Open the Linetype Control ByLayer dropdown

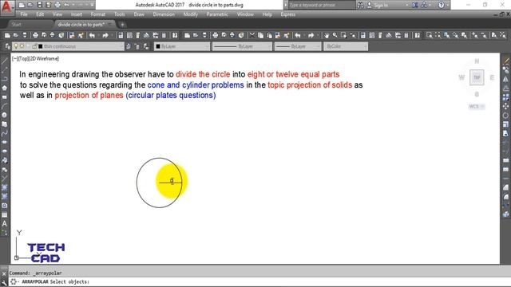coord(242,46)
